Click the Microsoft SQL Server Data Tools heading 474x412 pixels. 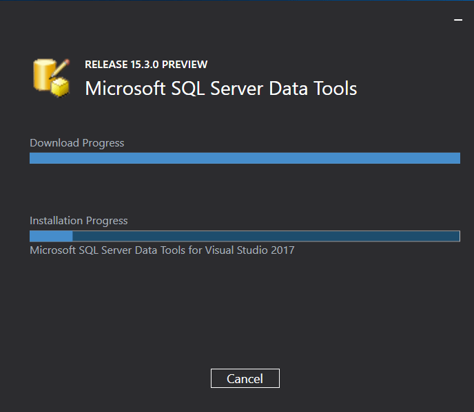coord(221,89)
